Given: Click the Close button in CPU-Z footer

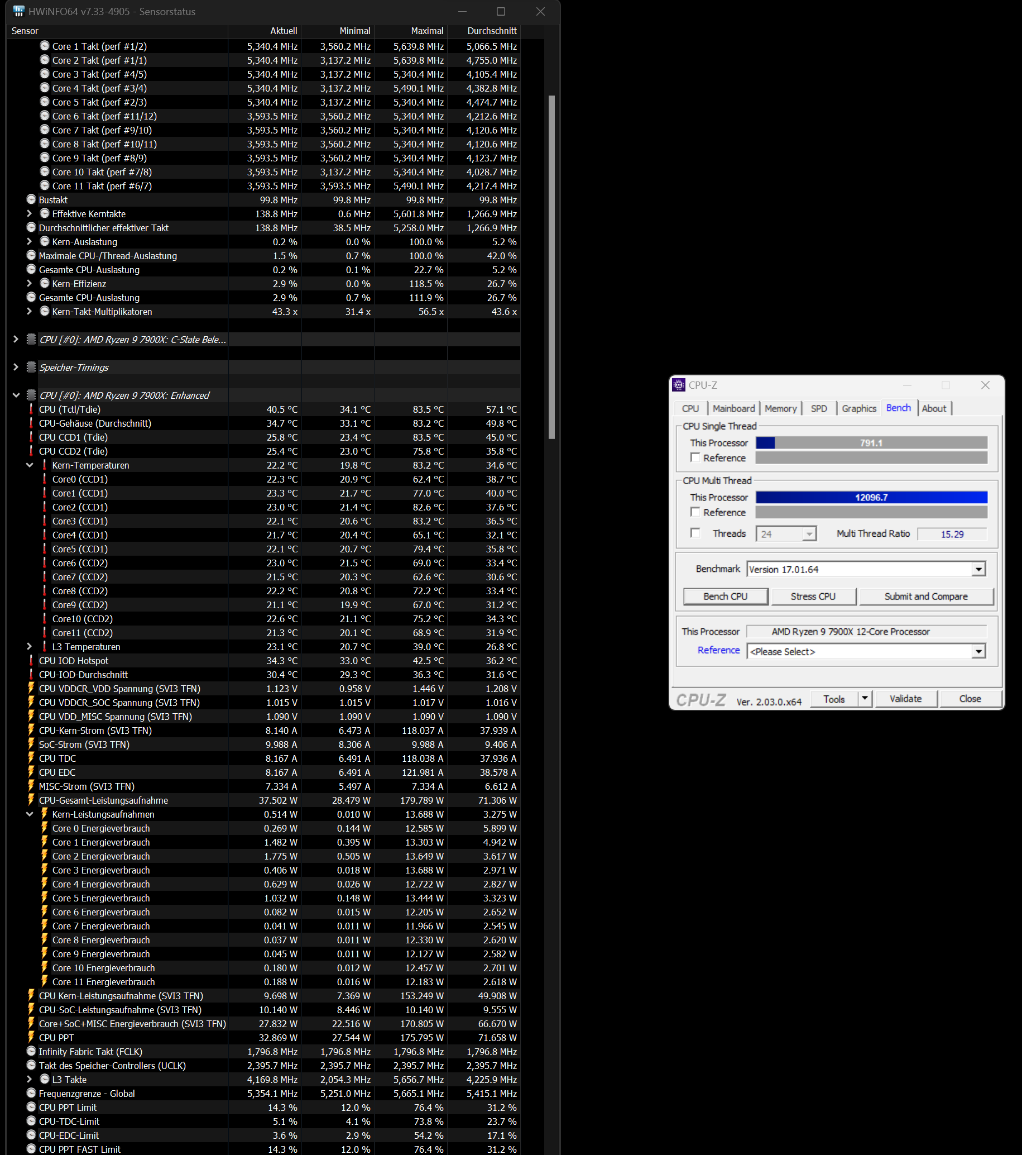Looking at the screenshot, I should point(970,699).
